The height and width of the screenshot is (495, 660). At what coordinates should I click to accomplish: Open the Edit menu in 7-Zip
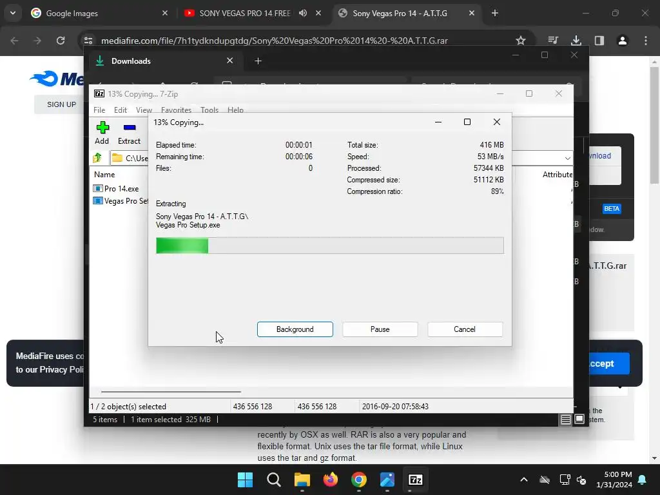point(121,110)
